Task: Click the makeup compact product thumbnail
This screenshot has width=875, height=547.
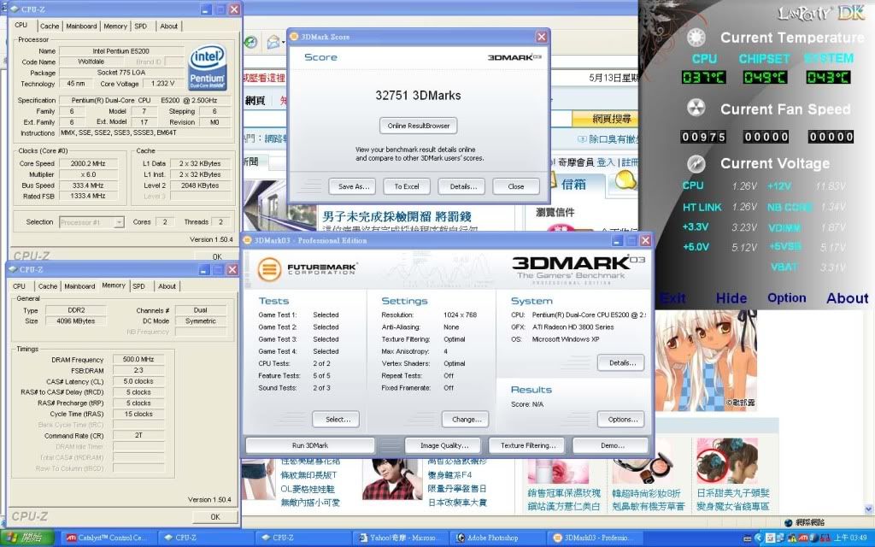Action: tap(642, 461)
